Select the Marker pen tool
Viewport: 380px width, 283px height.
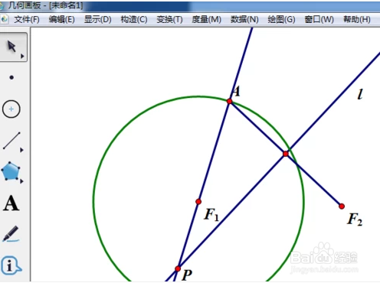click(x=11, y=233)
